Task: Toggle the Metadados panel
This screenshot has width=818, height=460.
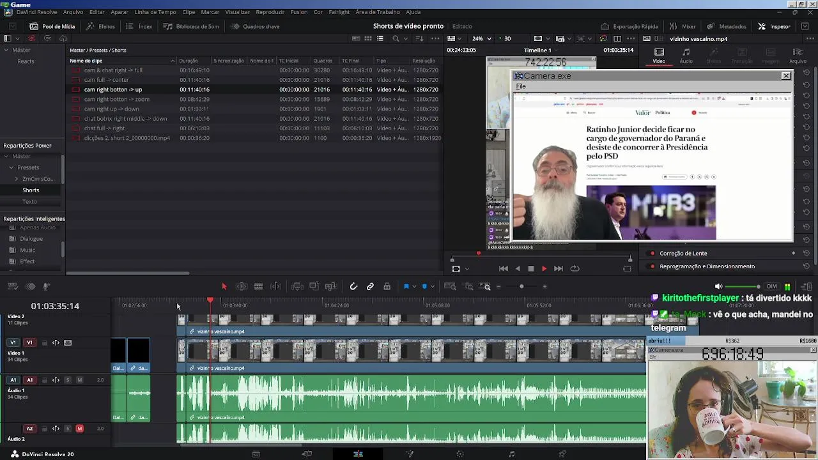Action: pyautogui.click(x=726, y=26)
